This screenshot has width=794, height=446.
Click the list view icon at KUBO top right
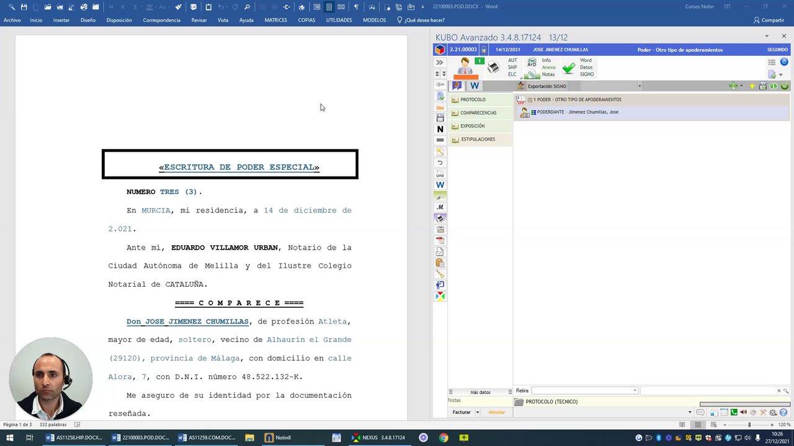point(772,62)
